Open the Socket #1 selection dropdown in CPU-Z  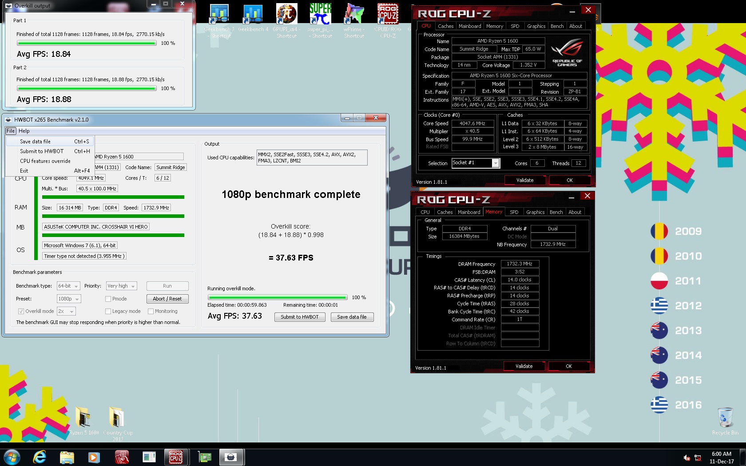tap(476, 163)
